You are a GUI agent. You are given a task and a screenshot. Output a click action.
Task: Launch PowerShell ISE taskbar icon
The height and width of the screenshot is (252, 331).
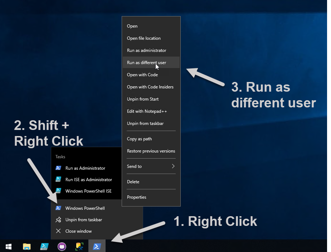click(x=44, y=246)
